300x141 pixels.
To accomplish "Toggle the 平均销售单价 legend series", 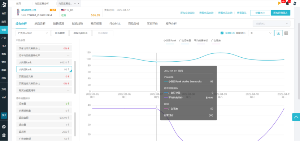I will pyautogui.click(x=201, y=41).
